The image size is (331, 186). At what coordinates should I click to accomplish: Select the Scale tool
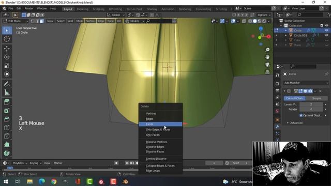(x=7, y=66)
